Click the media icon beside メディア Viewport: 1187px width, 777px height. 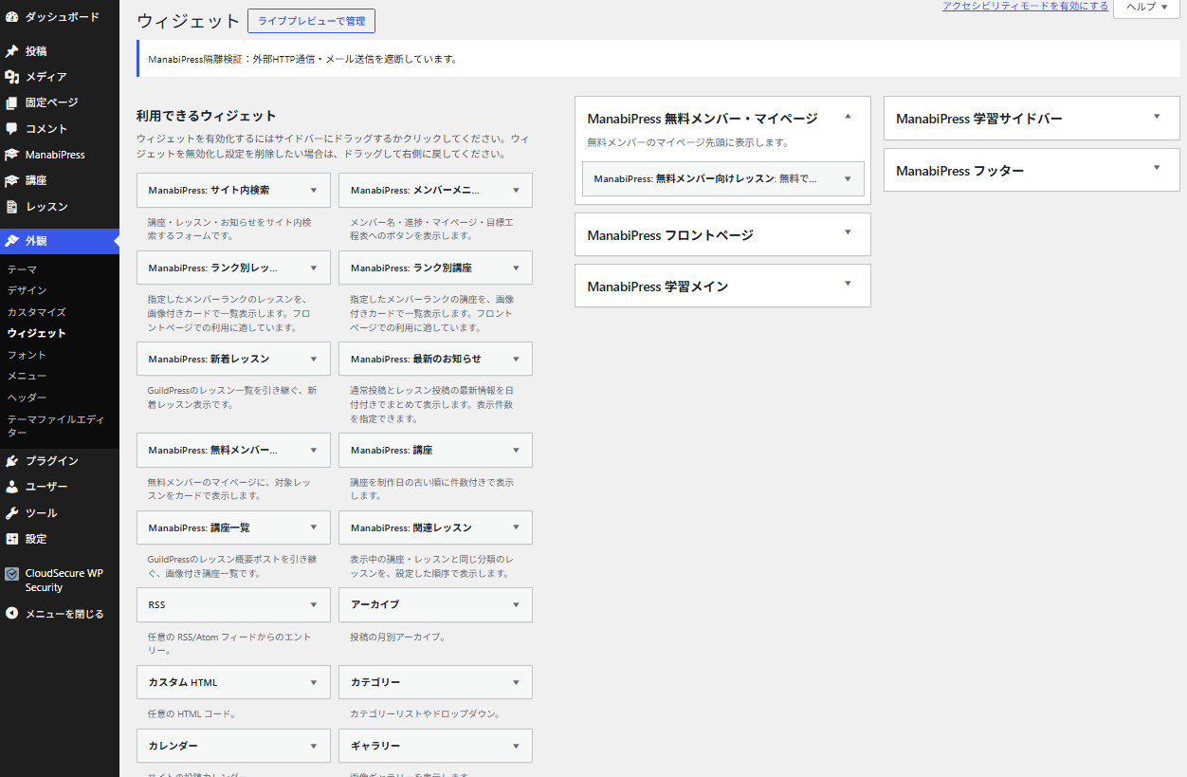[11, 77]
